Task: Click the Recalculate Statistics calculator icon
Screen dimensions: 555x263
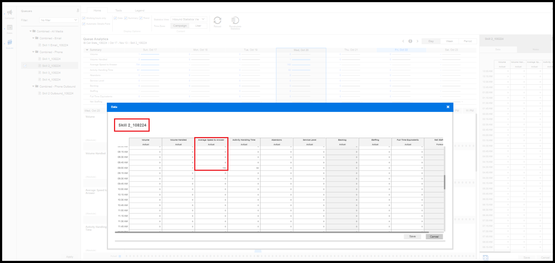Action: tap(235, 20)
